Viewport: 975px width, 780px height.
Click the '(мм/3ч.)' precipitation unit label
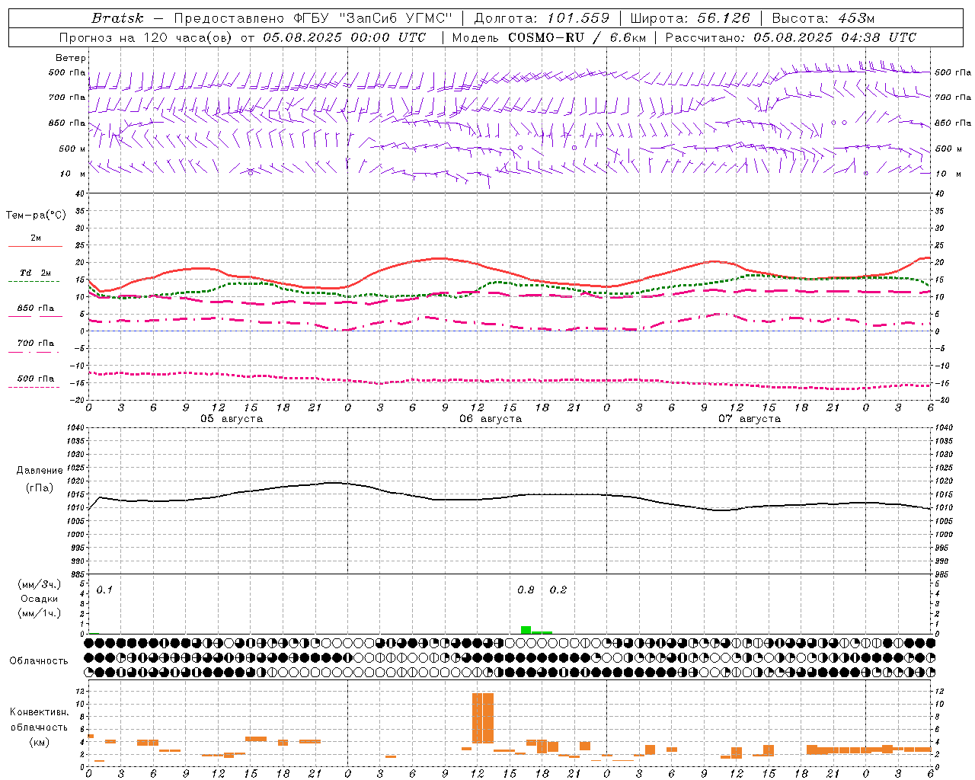click(x=40, y=585)
